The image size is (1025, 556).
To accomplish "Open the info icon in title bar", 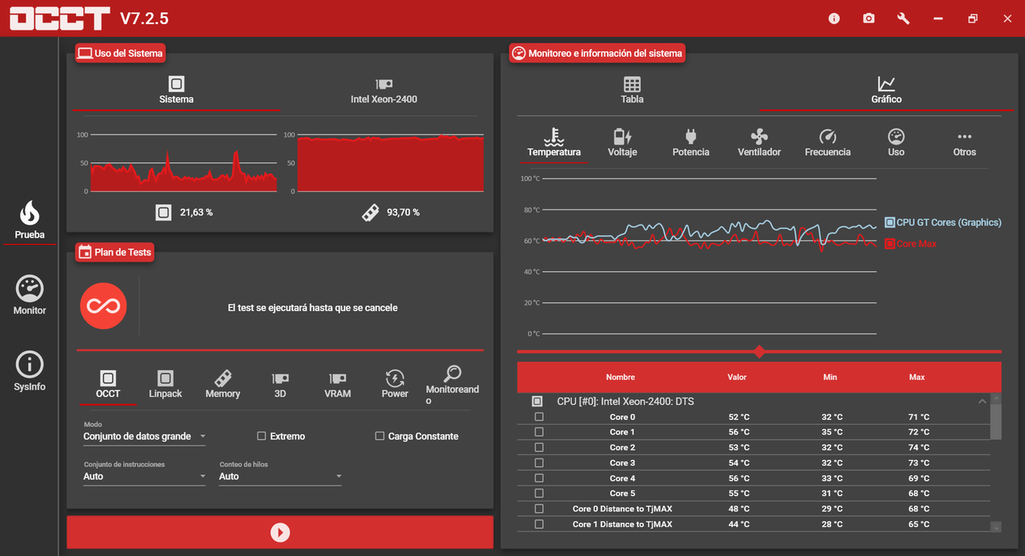I will point(834,18).
